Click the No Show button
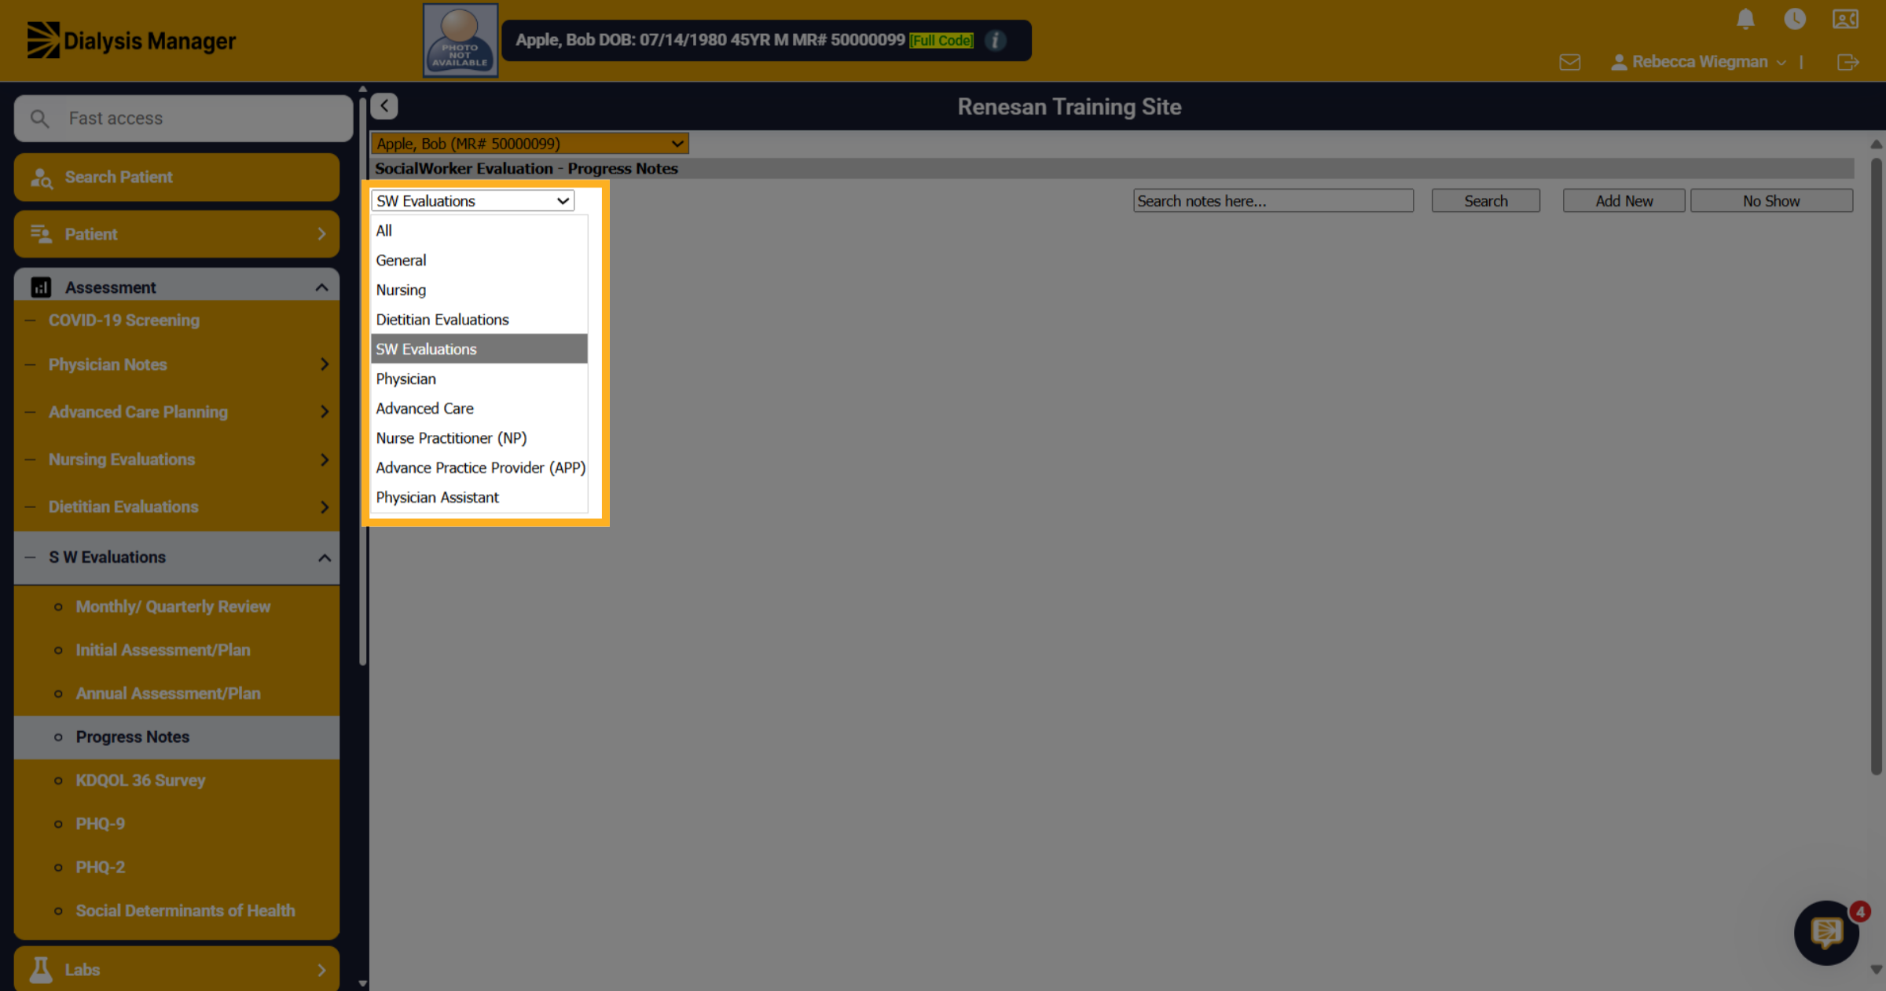This screenshot has height=991, width=1886. [x=1771, y=201]
